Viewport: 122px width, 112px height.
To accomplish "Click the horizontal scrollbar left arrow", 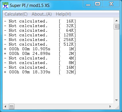I will pyautogui.click(x=5, y=107).
